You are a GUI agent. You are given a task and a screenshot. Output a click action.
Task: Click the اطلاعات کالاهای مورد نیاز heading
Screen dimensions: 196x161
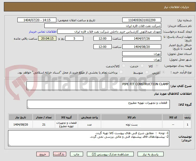(x=173, y=94)
